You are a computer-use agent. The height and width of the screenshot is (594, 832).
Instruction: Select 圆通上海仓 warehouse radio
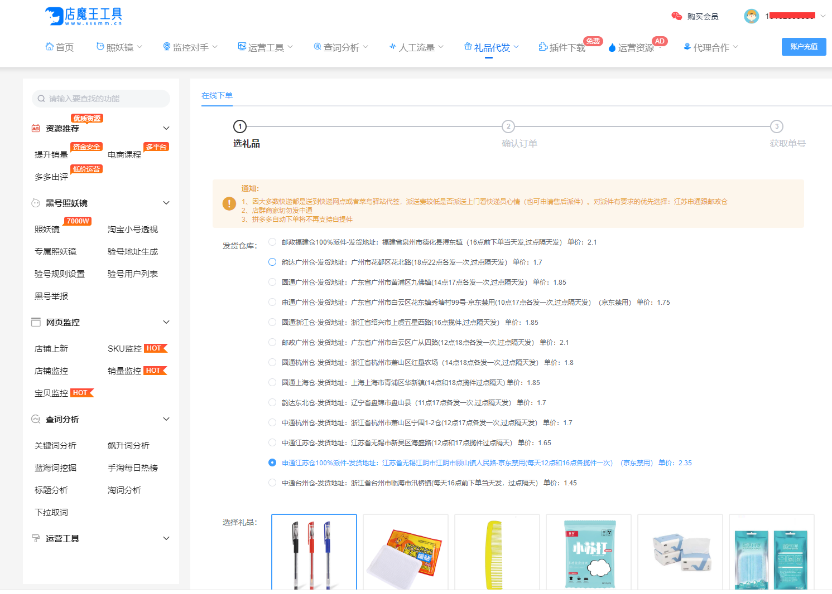coord(272,382)
